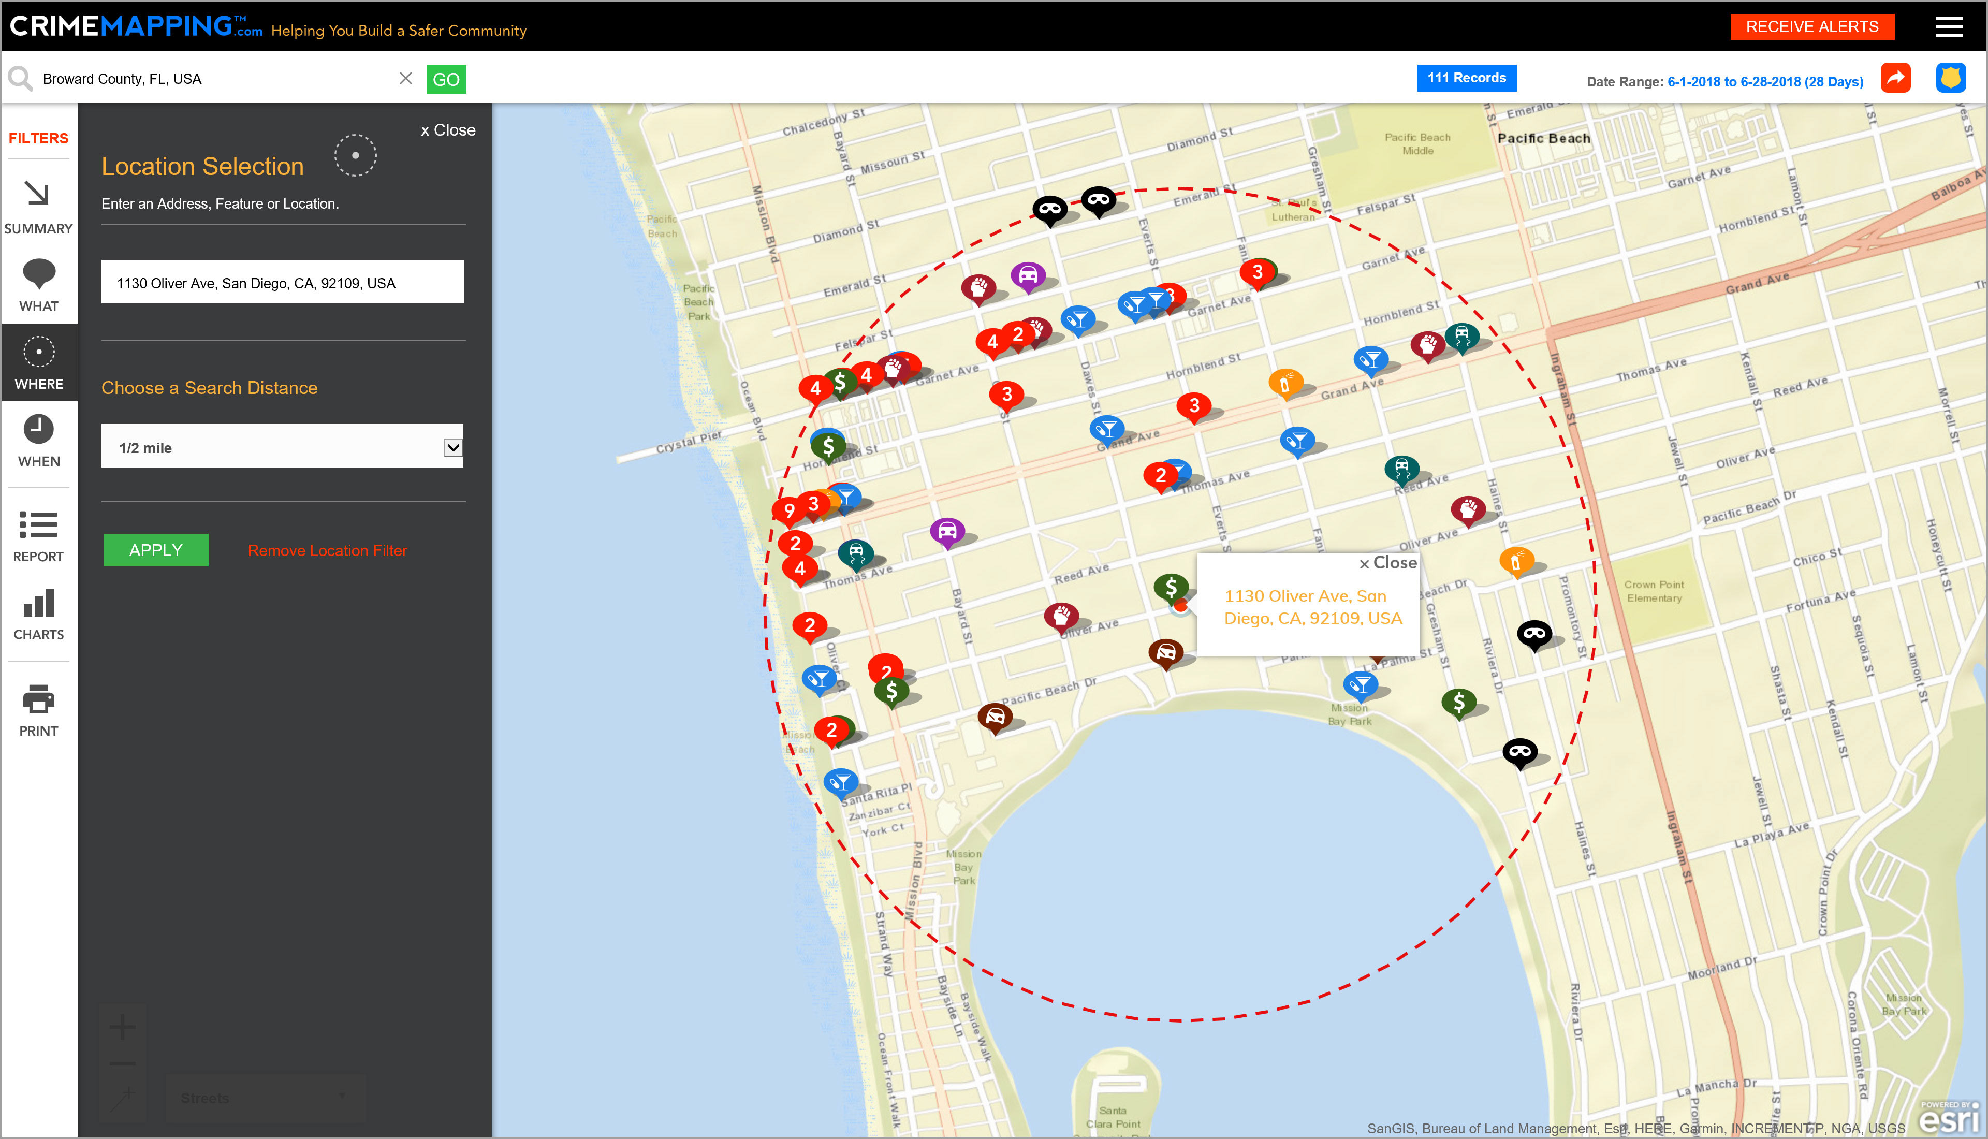Select the WHERE location filter
Viewport: 1988px width, 1139px height.
coord(38,363)
